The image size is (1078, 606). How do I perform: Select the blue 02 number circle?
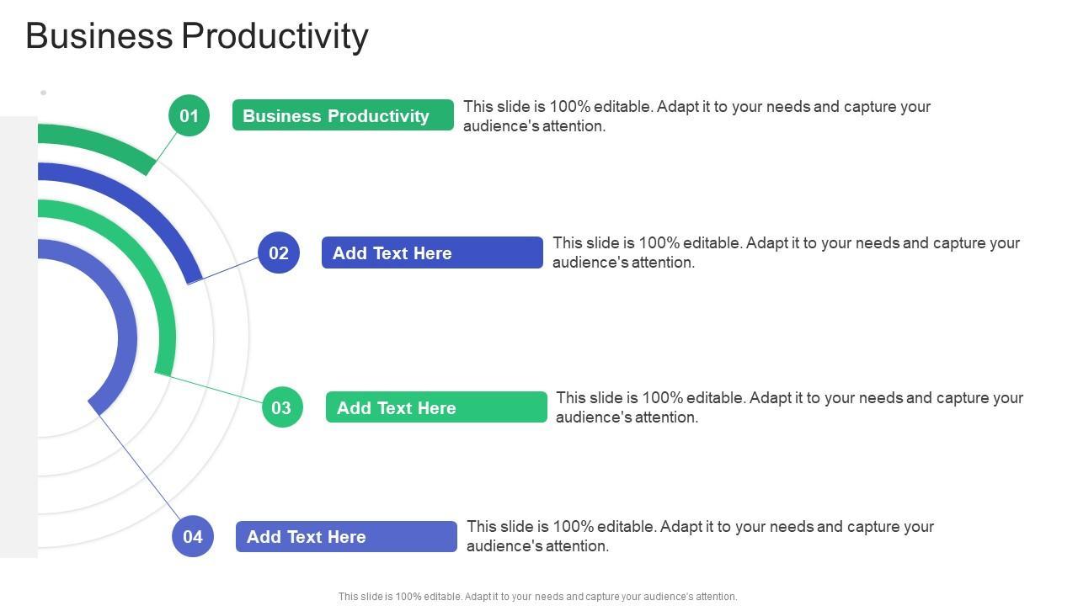coord(279,252)
